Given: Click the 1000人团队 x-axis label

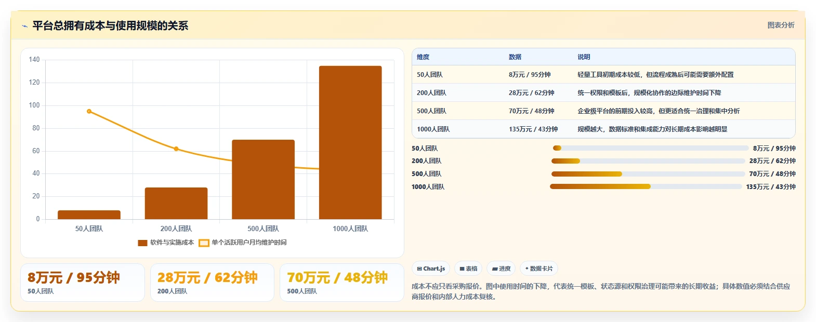Looking at the screenshot, I should tap(350, 229).
